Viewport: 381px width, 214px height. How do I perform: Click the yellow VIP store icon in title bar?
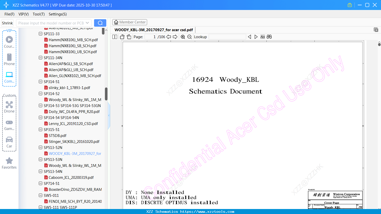(x=350, y=5)
